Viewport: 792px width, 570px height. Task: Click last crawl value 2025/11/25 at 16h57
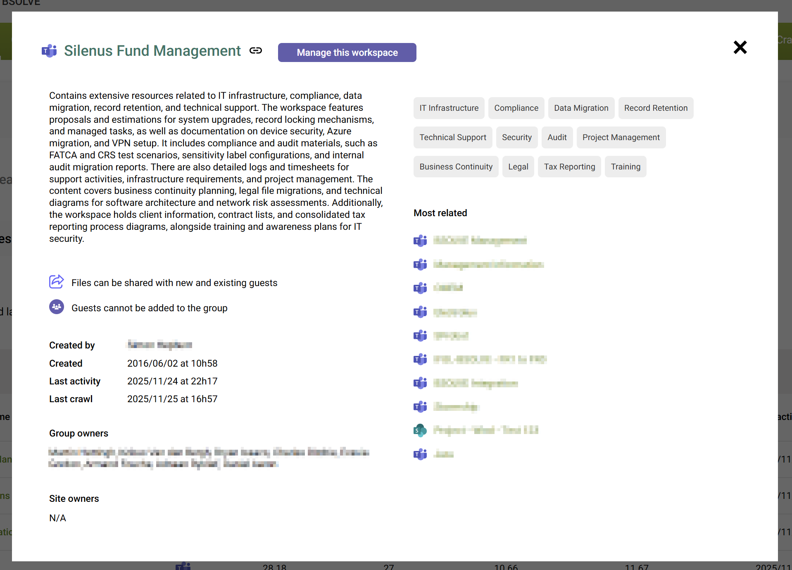pyautogui.click(x=172, y=399)
